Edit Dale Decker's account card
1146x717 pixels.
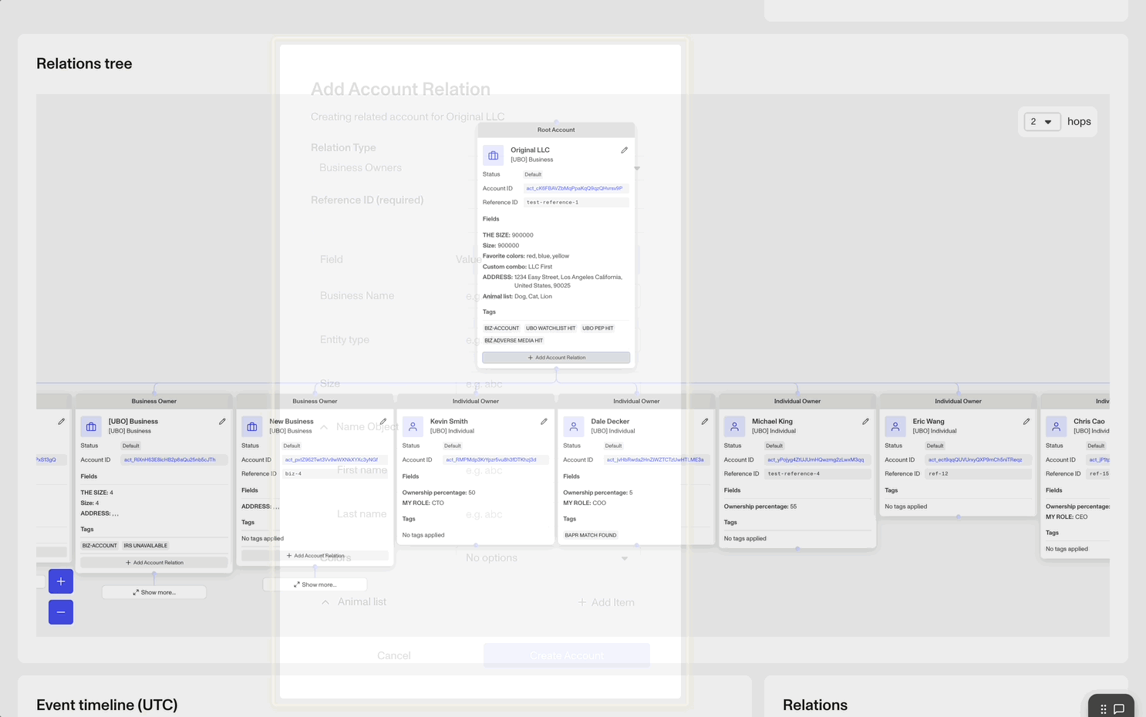[705, 422]
